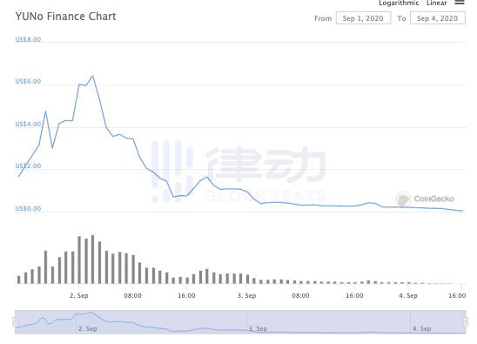
Task: Click the CoinGecko watermark text
Action: pos(433,199)
